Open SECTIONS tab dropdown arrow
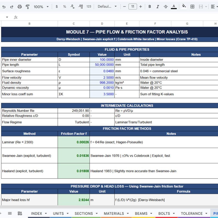Screen dimensions: 218x218 (97, 213)
